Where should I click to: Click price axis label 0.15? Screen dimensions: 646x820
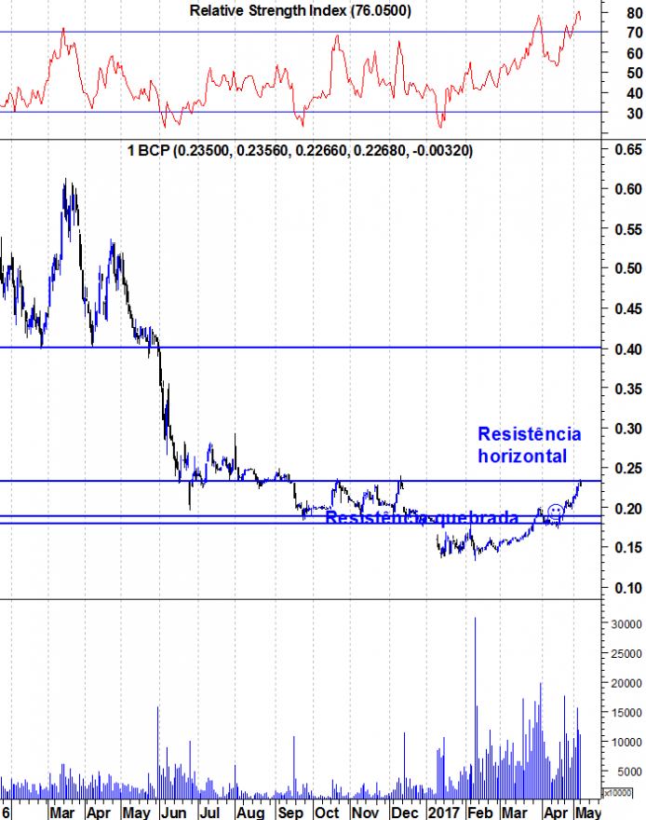pos(628,548)
